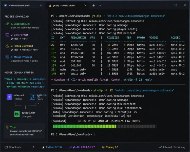Viewport: 190px width, 152px height.
Task: Click the lightbulb Tips icon
Action: point(7,127)
